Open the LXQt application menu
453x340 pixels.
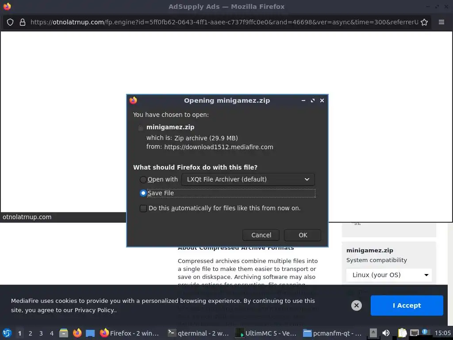(7, 333)
